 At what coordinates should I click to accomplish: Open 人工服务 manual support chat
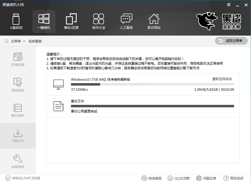[126, 21]
